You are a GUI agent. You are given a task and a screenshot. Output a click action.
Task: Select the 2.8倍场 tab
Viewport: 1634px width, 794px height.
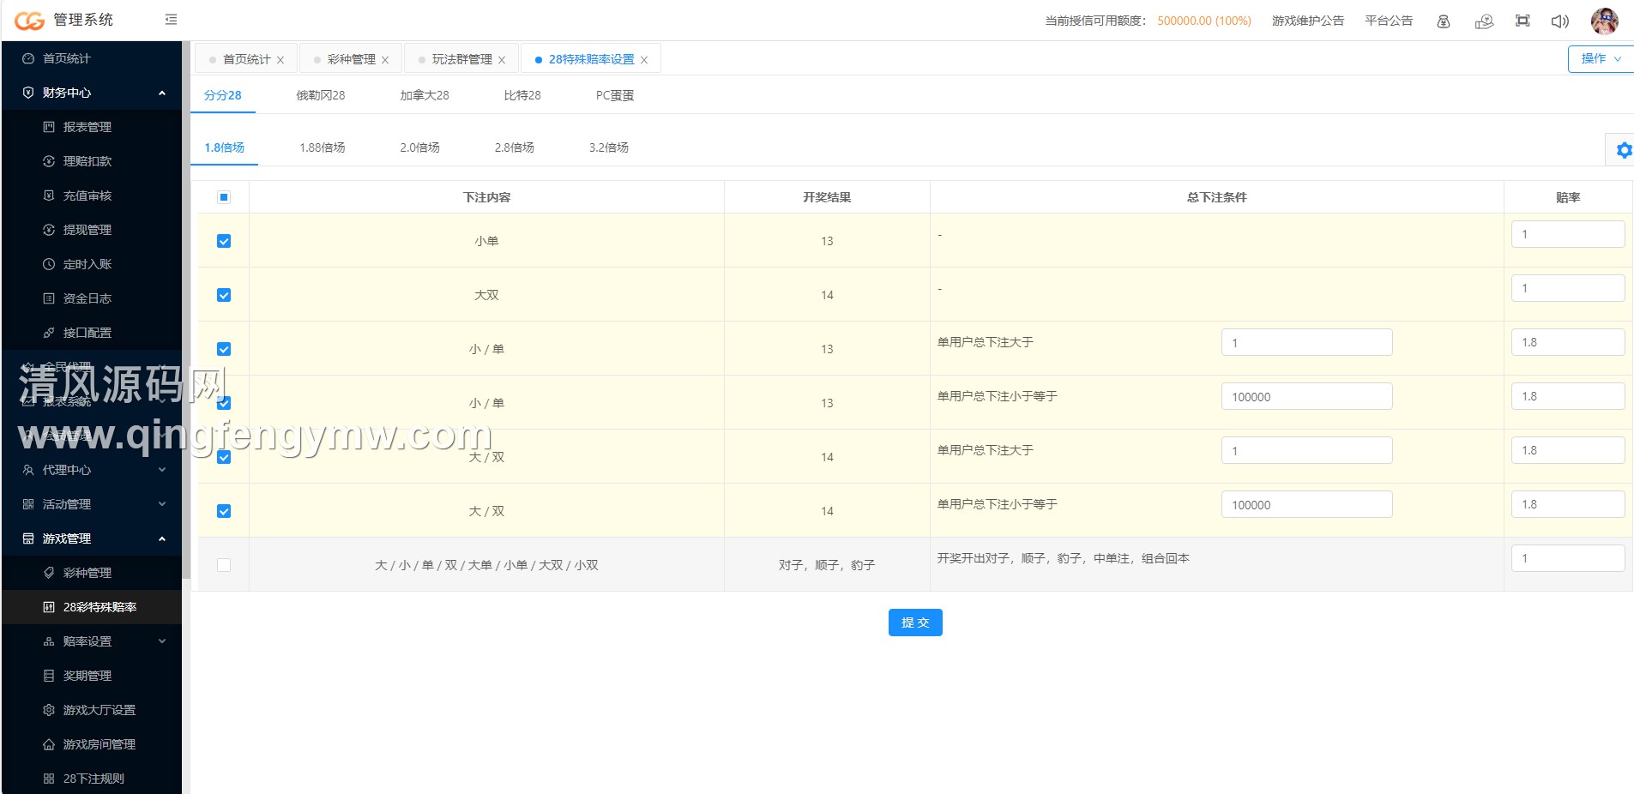tap(514, 147)
